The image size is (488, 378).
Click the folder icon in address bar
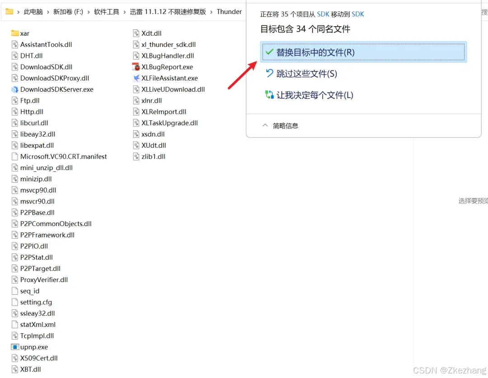9,11
